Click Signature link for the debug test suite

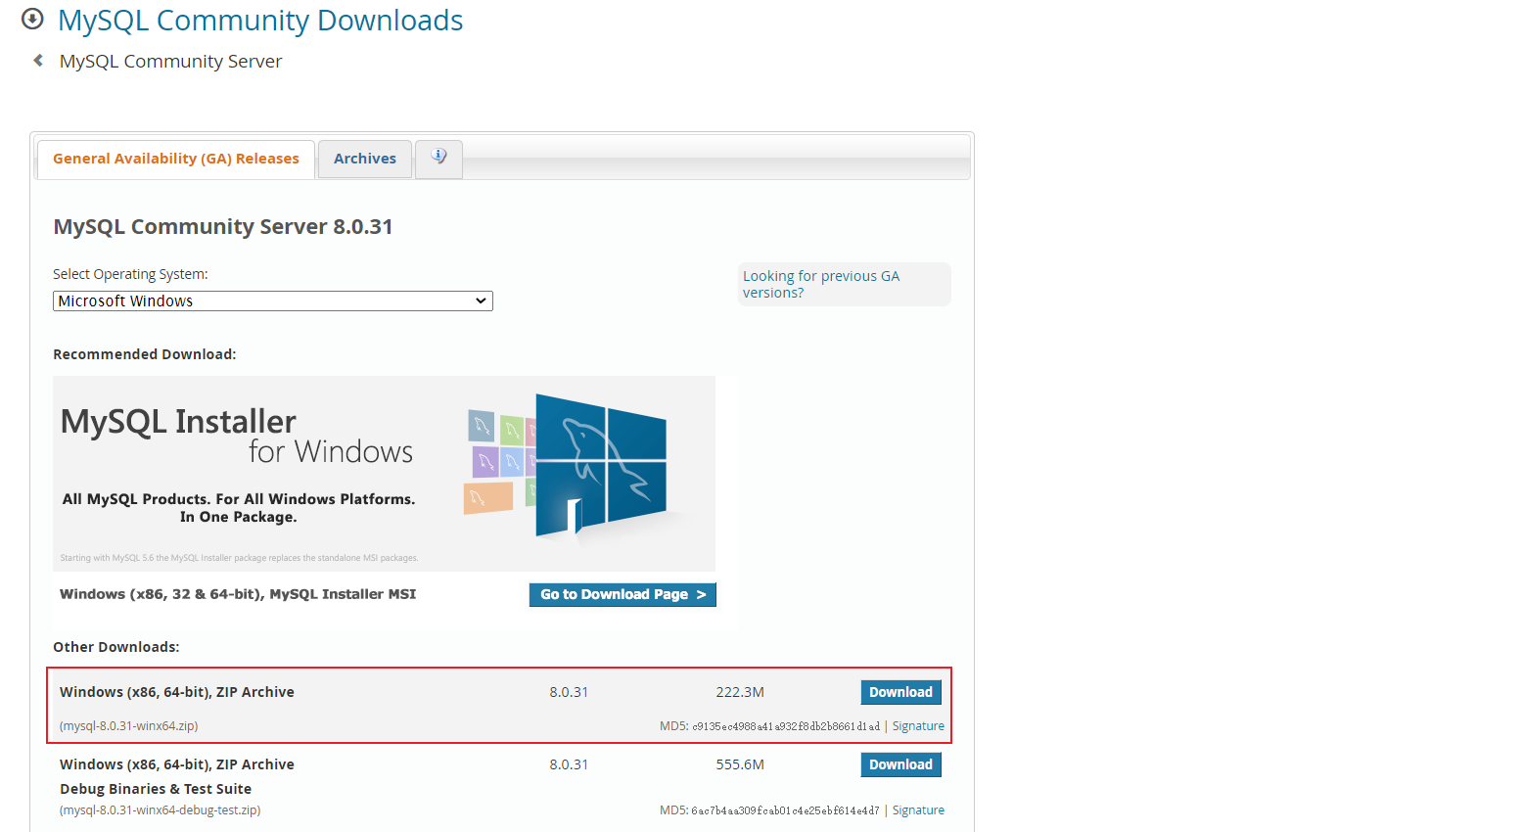(x=917, y=809)
